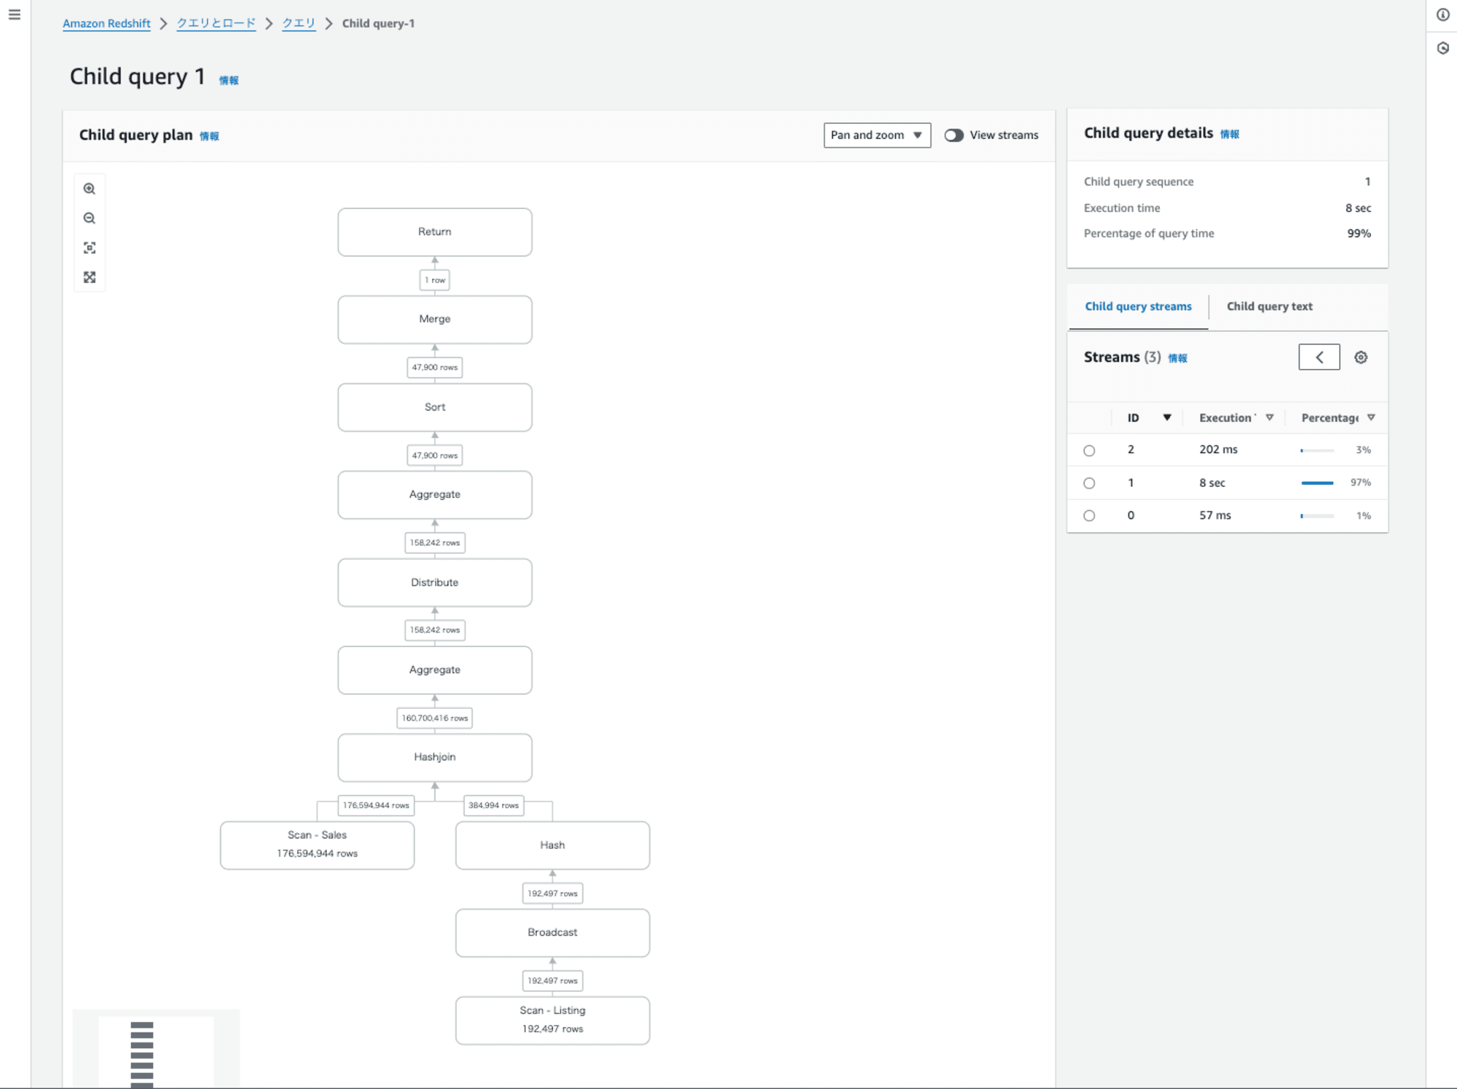Open the hamburger navigation menu
Image resolution: width=1457 pixels, height=1089 pixels.
click(x=15, y=15)
